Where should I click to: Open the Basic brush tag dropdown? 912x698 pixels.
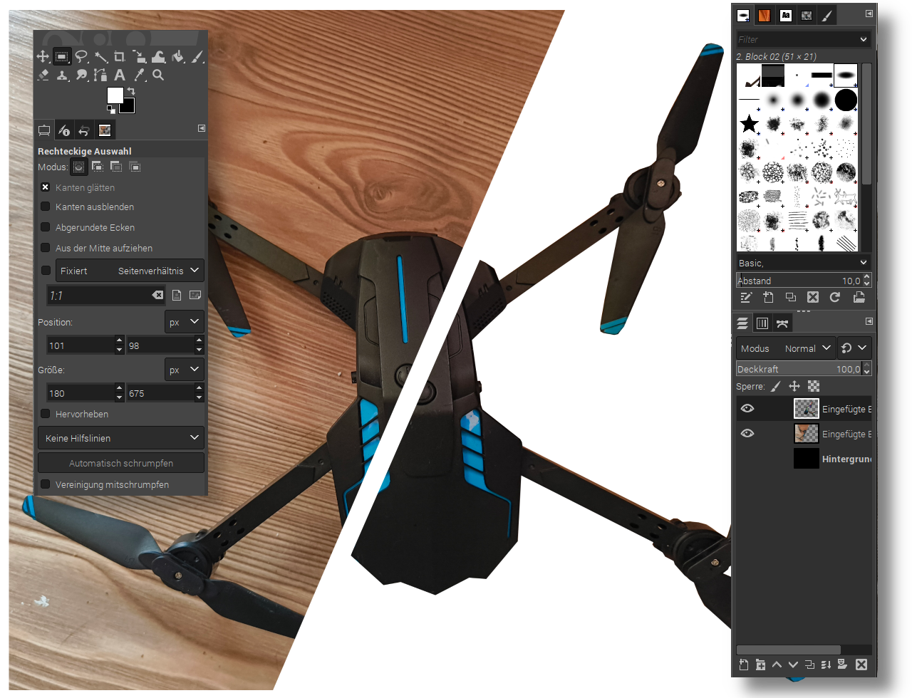point(804,263)
